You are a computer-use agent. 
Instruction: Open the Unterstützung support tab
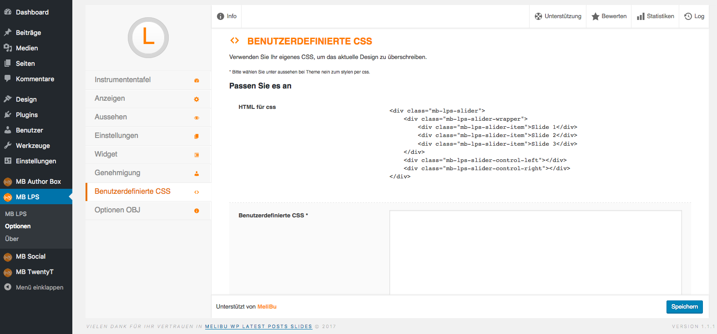pos(558,16)
